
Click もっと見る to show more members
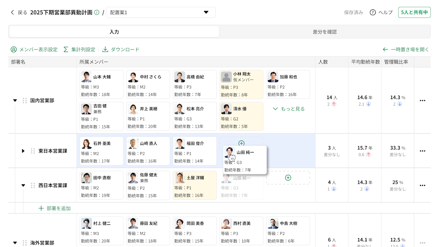(x=288, y=108)
